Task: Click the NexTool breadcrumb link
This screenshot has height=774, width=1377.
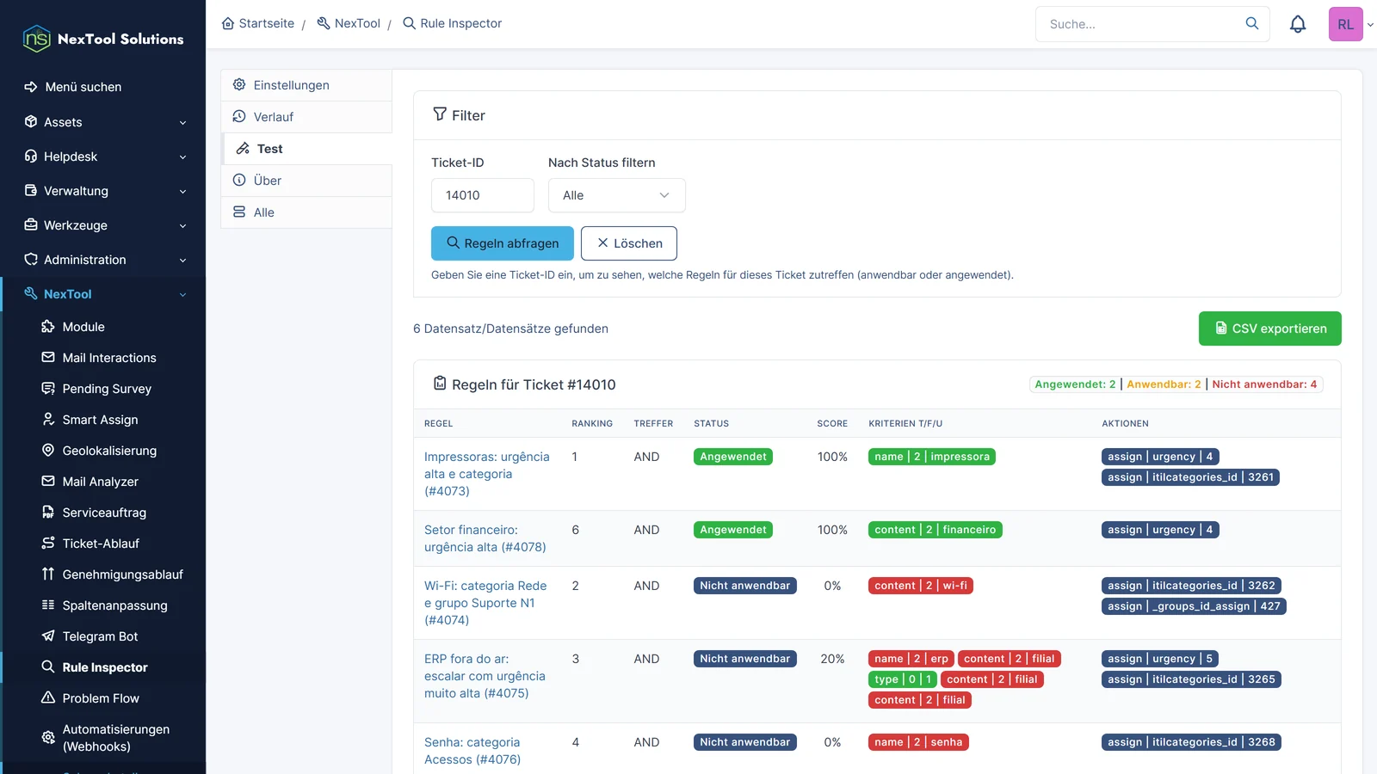Action: click(x=349, y=23)
